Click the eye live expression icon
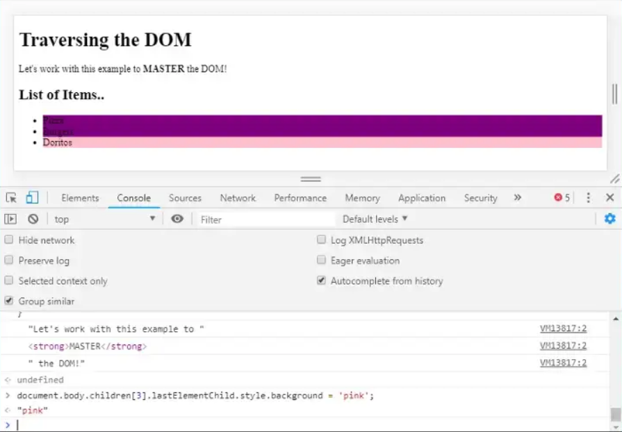Viewport: 622px width, 432px height. [177, 219]
